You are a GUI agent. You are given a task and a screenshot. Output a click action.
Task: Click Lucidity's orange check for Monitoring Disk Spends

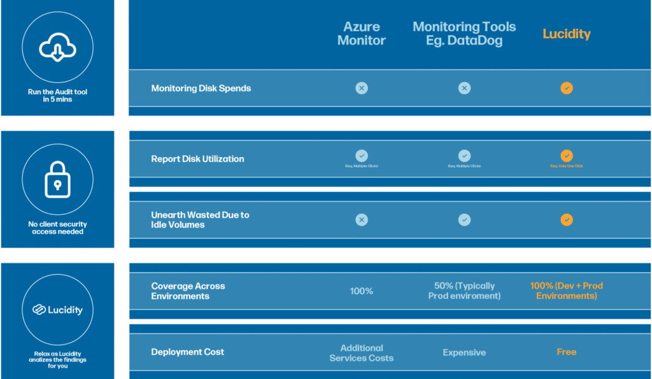567,88
